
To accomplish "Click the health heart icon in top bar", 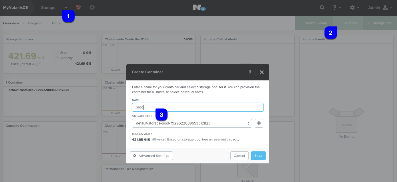I will pos(78,7).
